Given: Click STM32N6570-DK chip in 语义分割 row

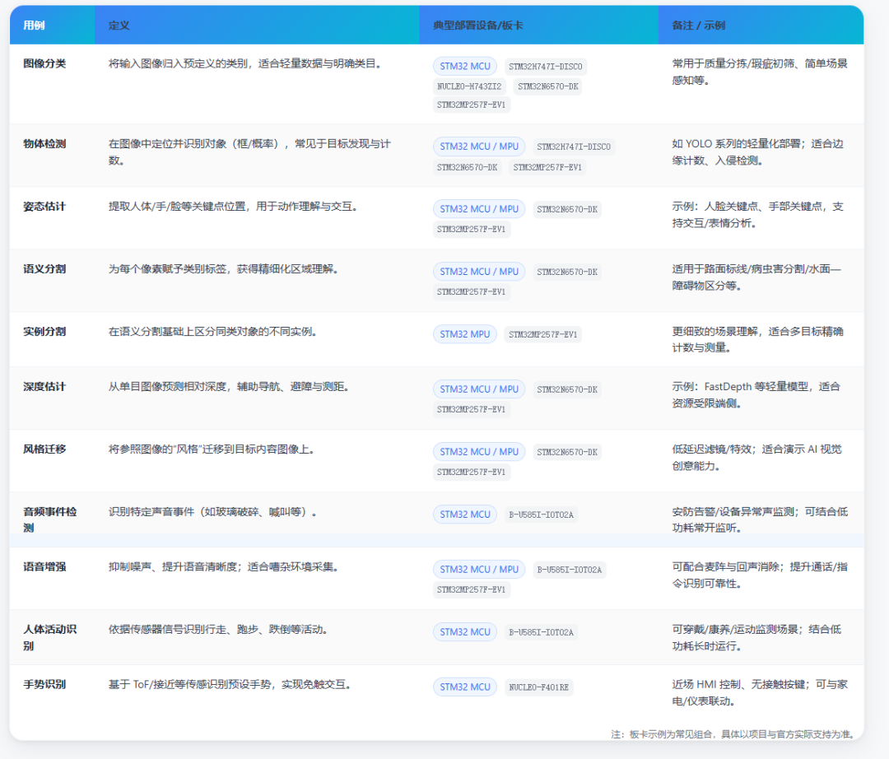Looking at the screenshot, I should click(567, 272).
